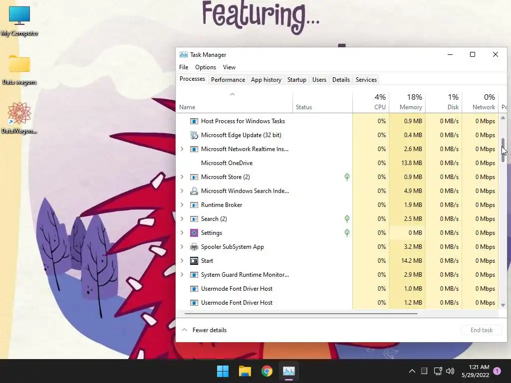Switch to the Services tab
Image resolution: width=511 pixels, height=383 pixels.
(366, 80)
